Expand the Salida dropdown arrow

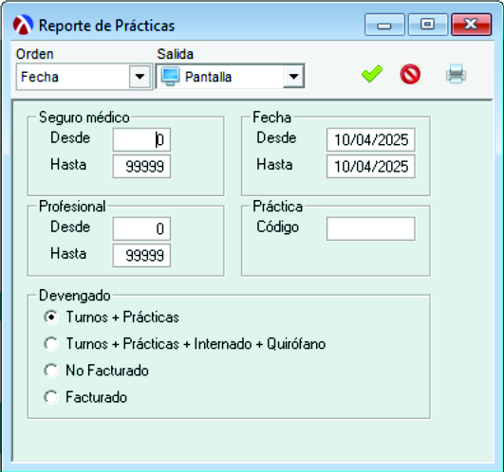pos(293,77)
